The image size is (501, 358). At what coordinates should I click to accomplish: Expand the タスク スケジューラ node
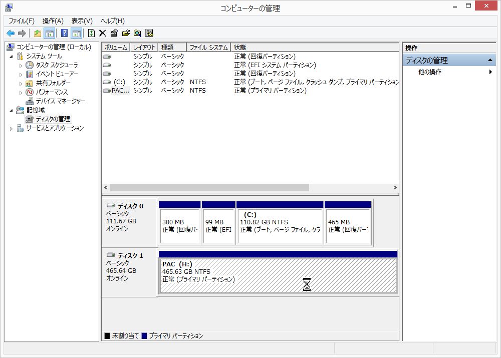21,66
